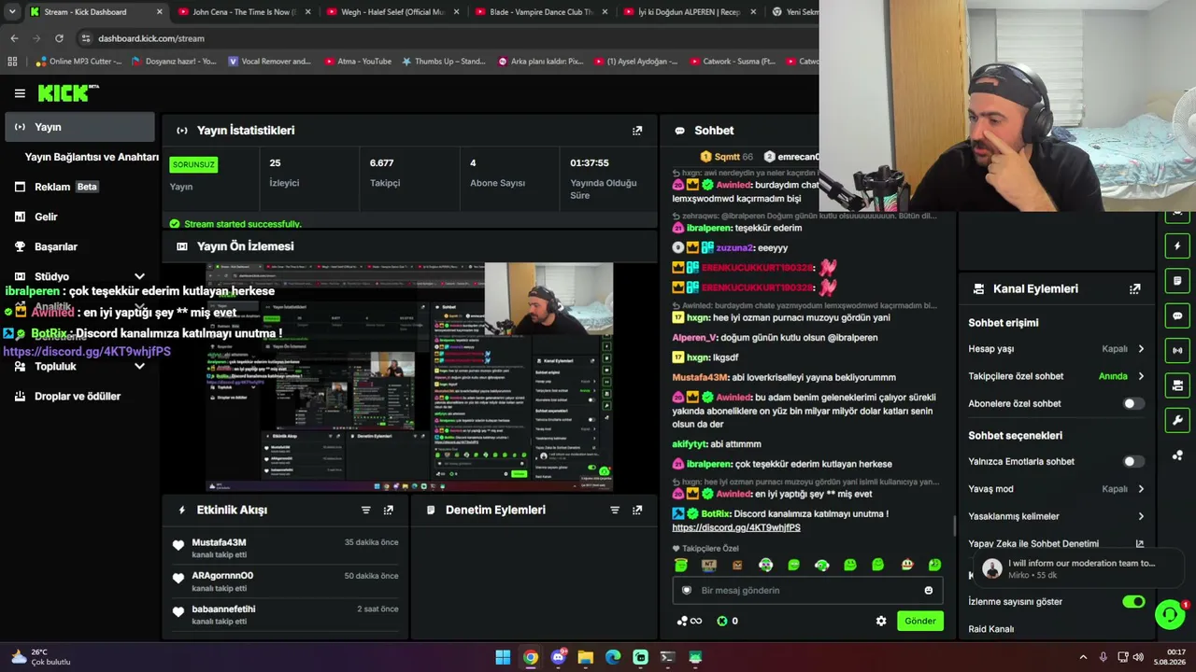The width and height of the screenshot is (1196, 672).
Task: Open Windows Start menu
Action: [x=503, y=657]
